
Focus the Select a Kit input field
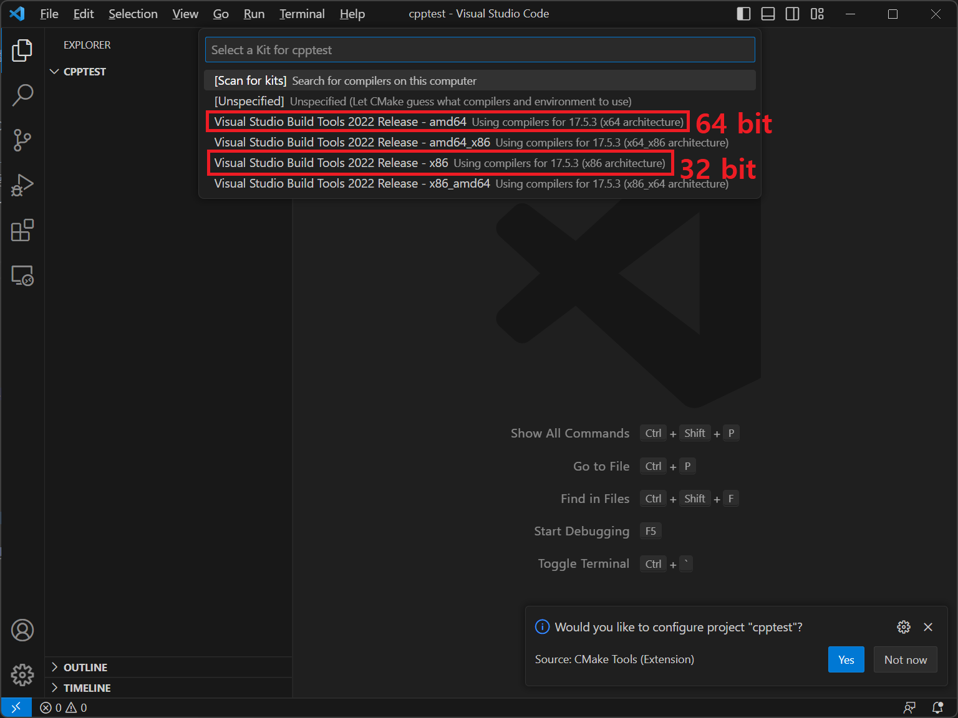479,50
